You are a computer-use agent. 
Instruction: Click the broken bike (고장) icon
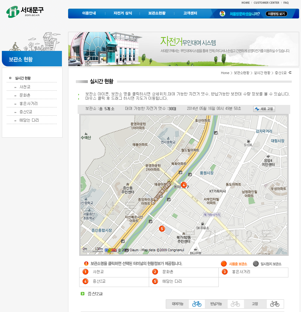point(275,304)
